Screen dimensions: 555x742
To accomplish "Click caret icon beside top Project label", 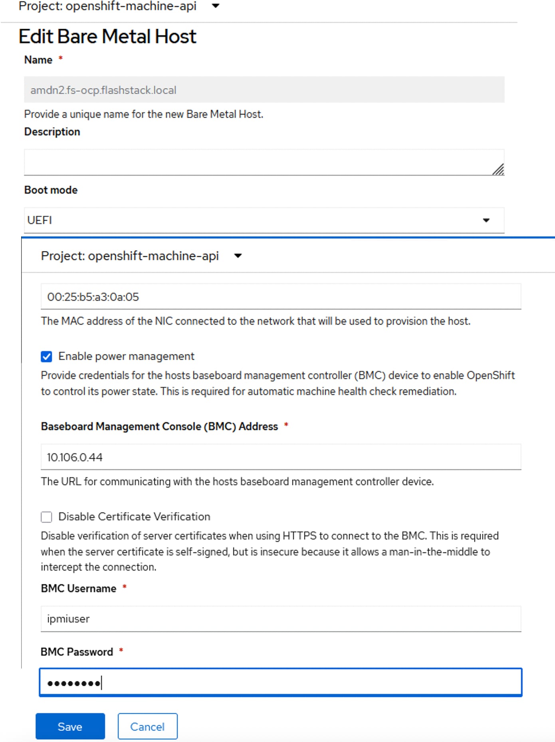I will (x=216, y=6).
